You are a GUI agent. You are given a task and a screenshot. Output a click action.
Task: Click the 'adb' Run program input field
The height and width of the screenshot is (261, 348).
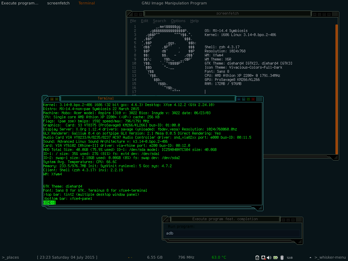pyautogui.click(x=232, y=233)
